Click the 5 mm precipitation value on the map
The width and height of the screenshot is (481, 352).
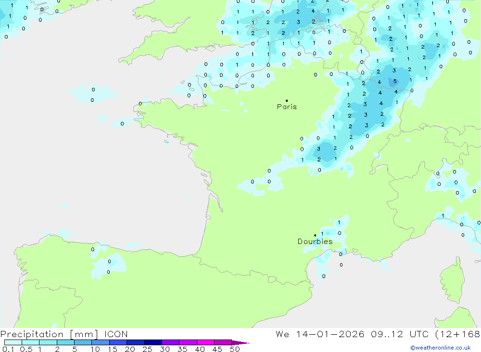coord(395,82)
